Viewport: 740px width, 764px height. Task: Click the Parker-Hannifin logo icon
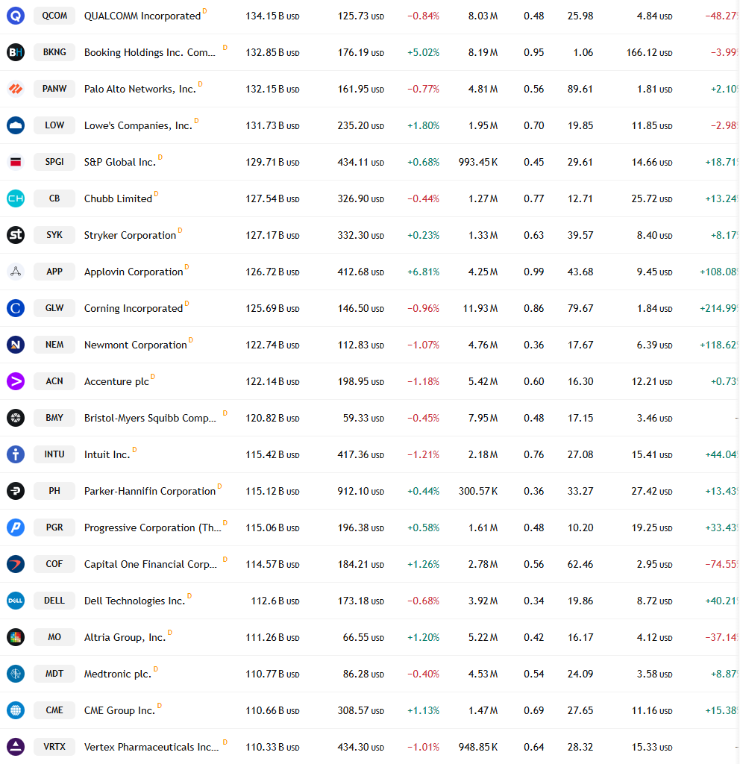pos(16,491)
